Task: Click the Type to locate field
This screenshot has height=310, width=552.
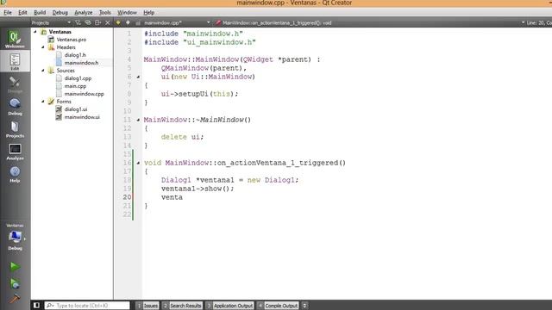Action: pyautogui.click(x=87, y=306)
